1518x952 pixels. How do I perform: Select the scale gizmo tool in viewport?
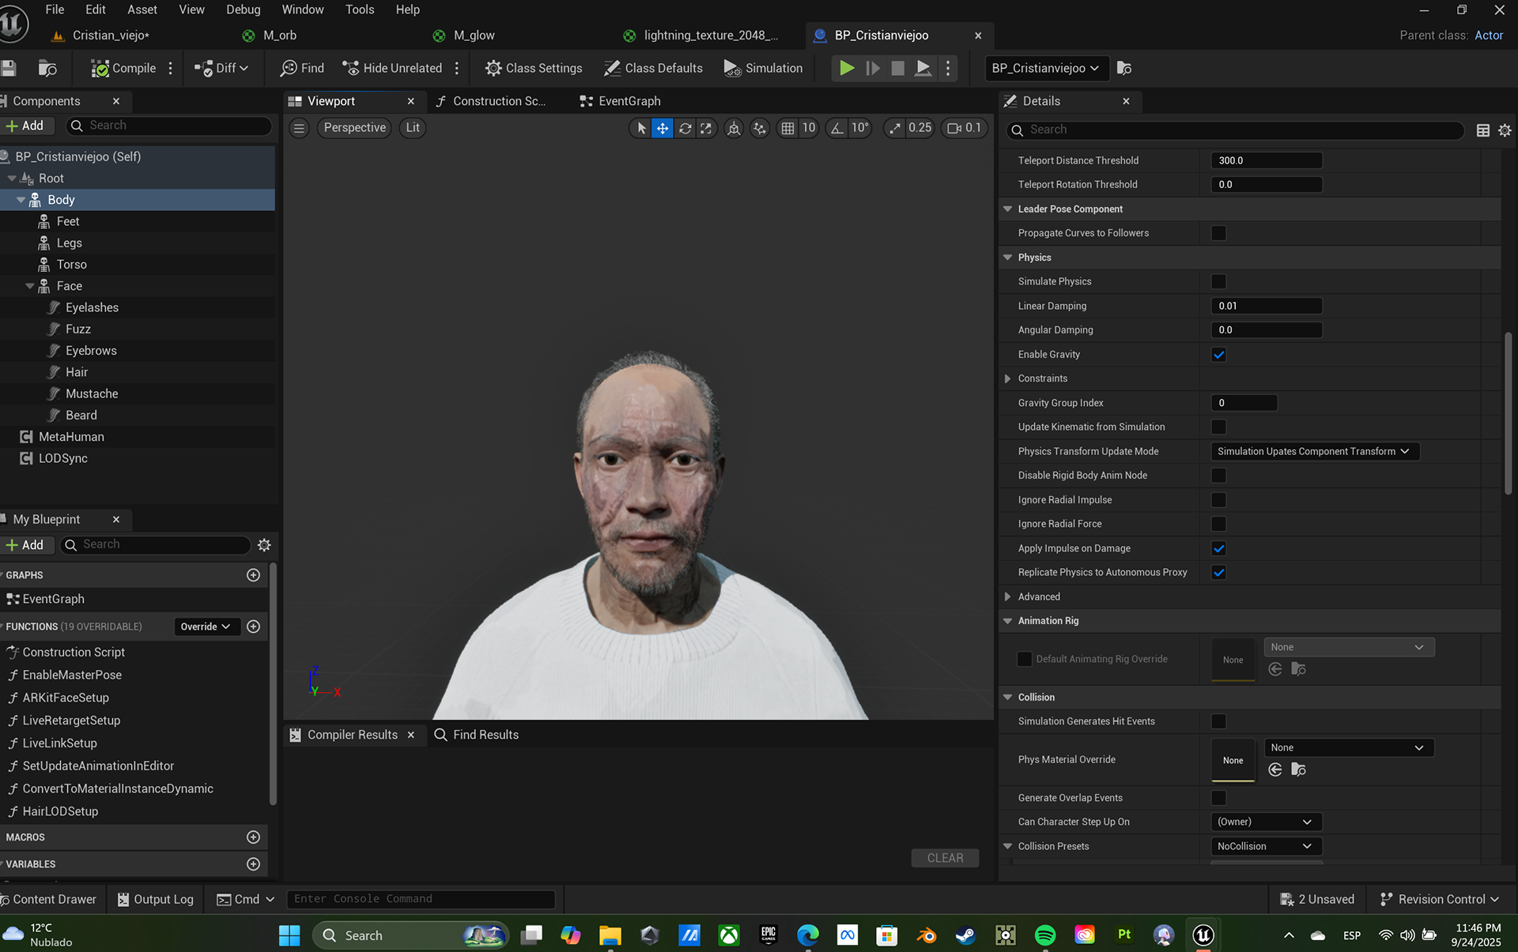(705, 128)
